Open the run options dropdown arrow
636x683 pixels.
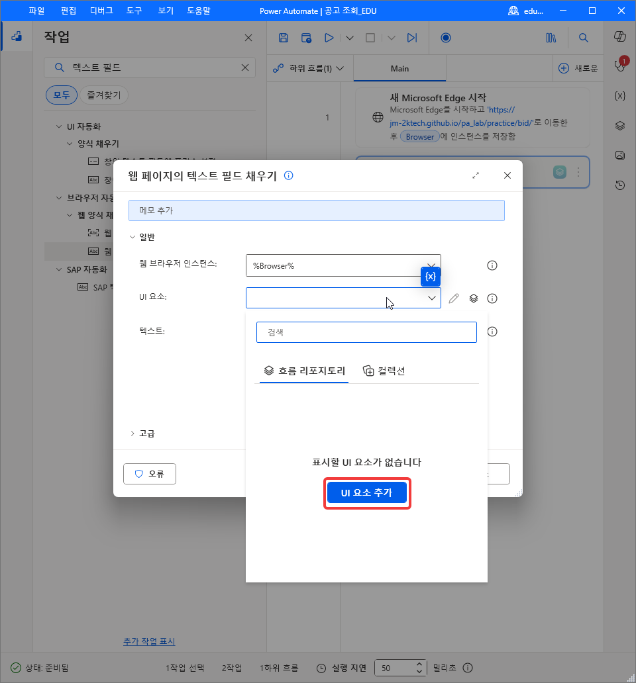coord(350,38)
